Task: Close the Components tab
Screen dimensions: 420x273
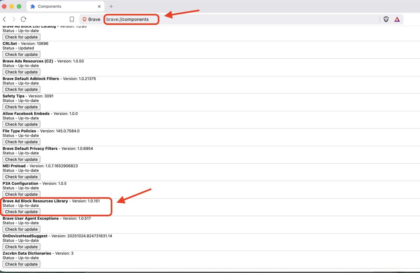Action: [x=99, y=6]
